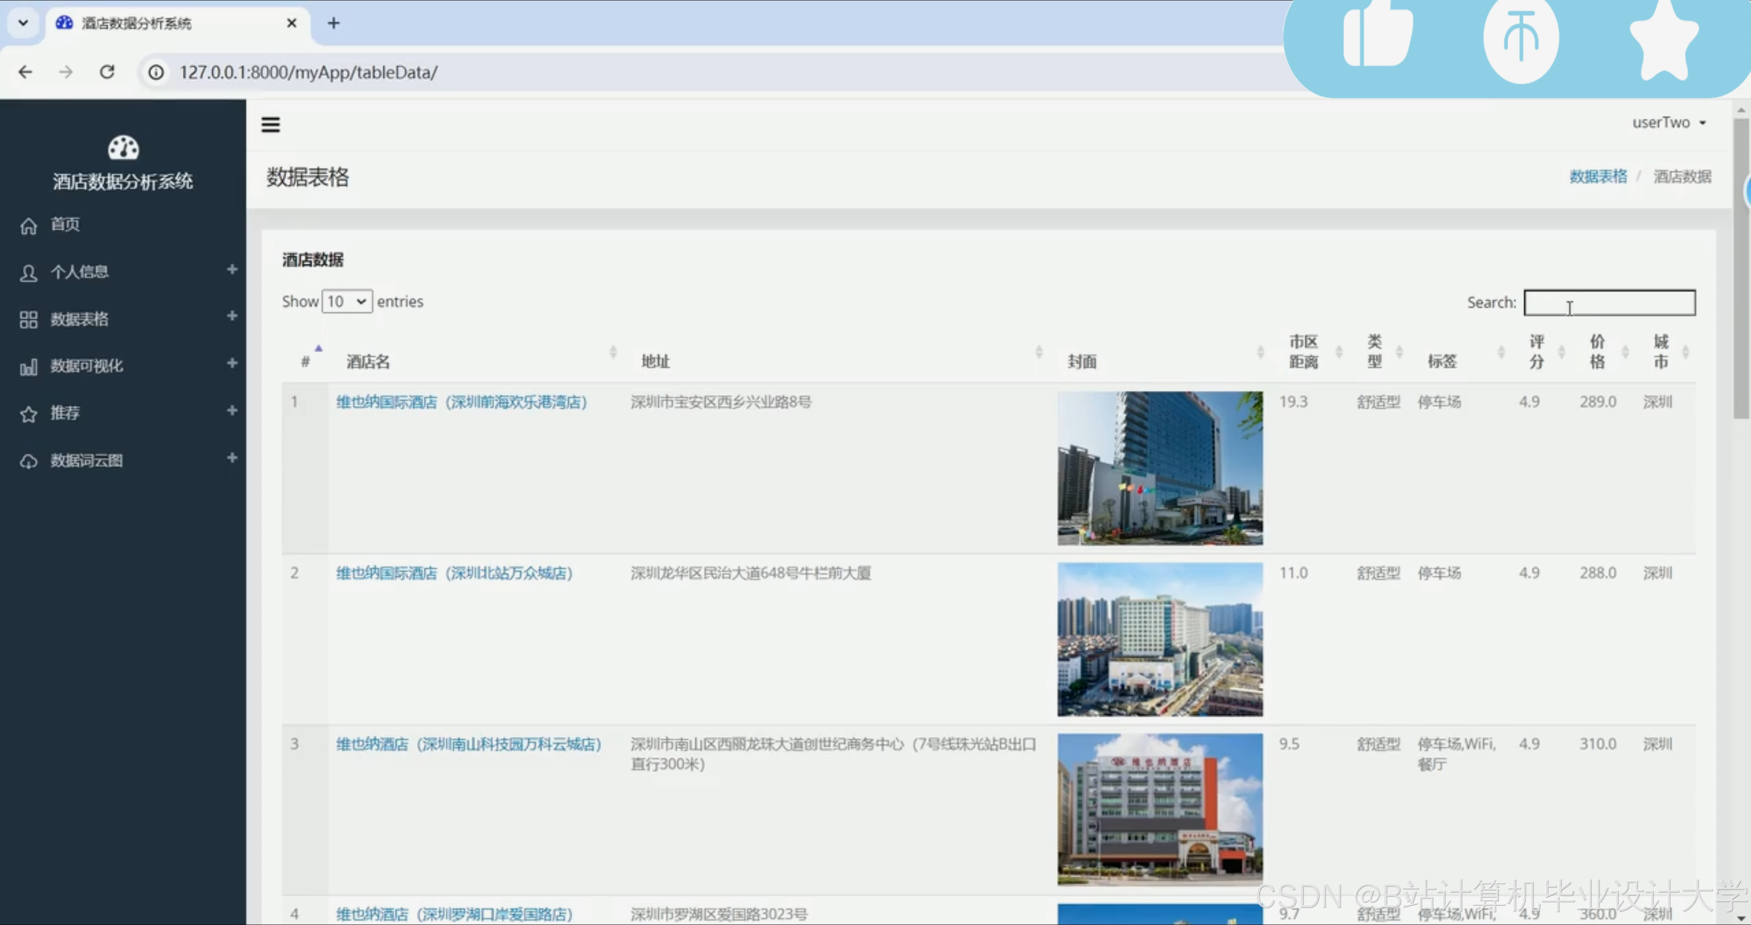Open link 维也纳酒店（深圳罗湖口岸爱国路店）
Viewport: 1751px width, 925px height.
coord(455,914)
